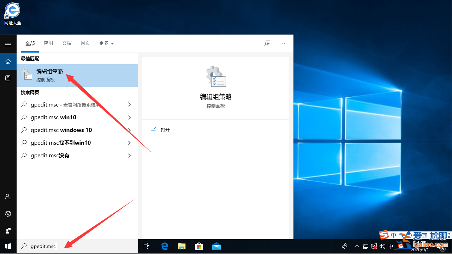Viewport: 452px width, 254px height.
Task: Open the hamburger menu in search panel
Action: [x=8, y=44]
